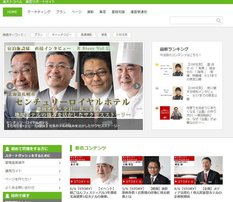The width and height of the screenshot is (233, 202).
Task: Click the 新着コンテンツ heading
Action: (90, 148)
